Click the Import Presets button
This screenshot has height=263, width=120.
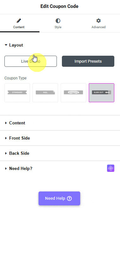88,61
